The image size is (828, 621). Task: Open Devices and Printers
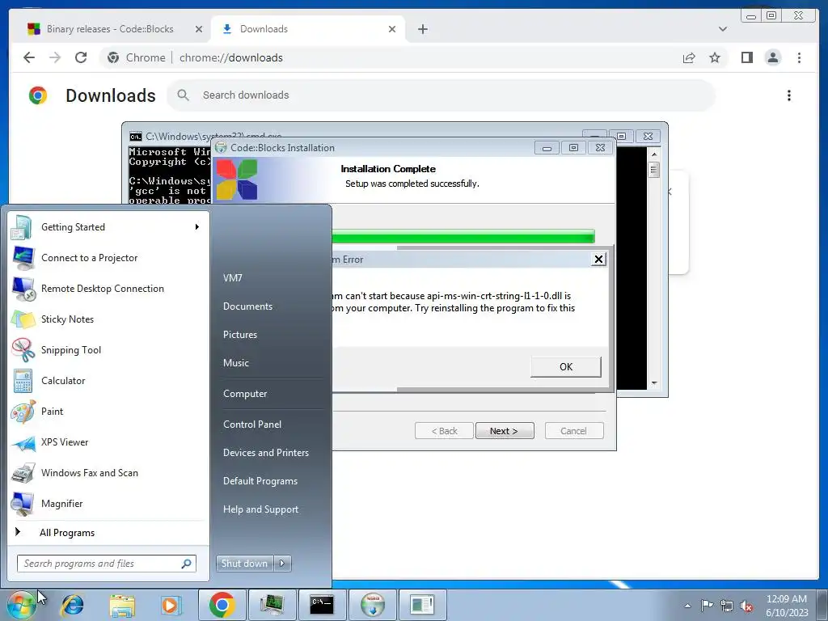pyautogui.click(x=266, y=453)
